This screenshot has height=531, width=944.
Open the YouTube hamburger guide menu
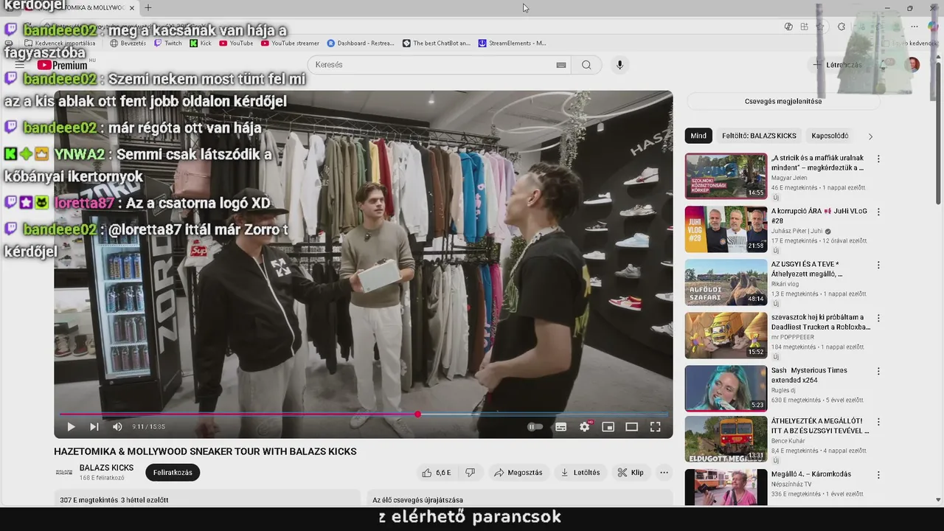pos(20,65)
